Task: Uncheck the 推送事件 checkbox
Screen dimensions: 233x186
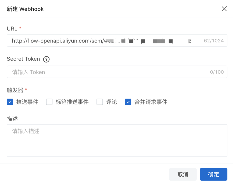Action: tap(9, 102)
